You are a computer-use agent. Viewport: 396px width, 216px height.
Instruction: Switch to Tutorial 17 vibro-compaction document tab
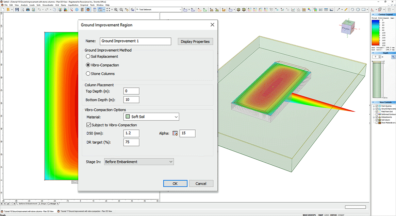[85, 211]
